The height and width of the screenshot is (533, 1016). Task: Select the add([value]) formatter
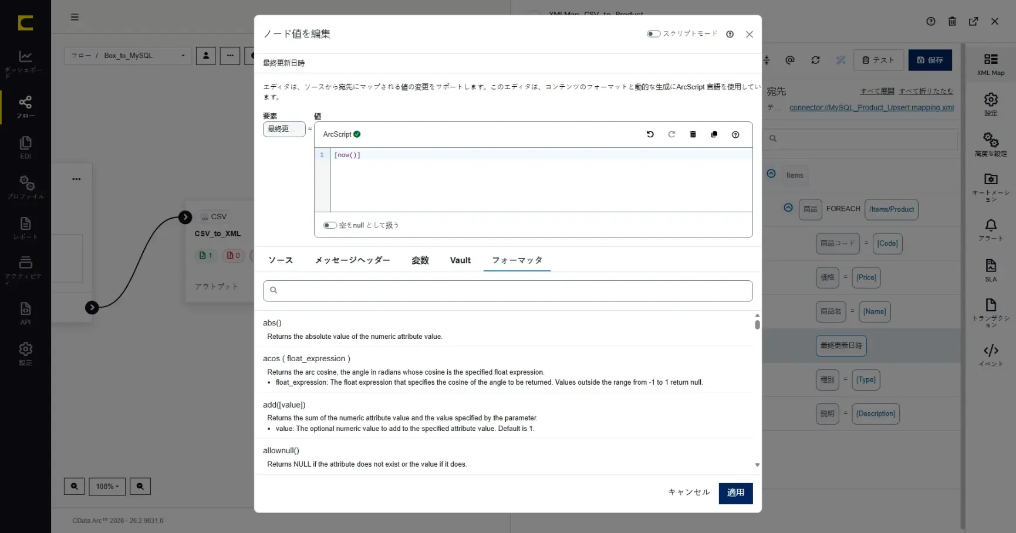tap(284, 405)
